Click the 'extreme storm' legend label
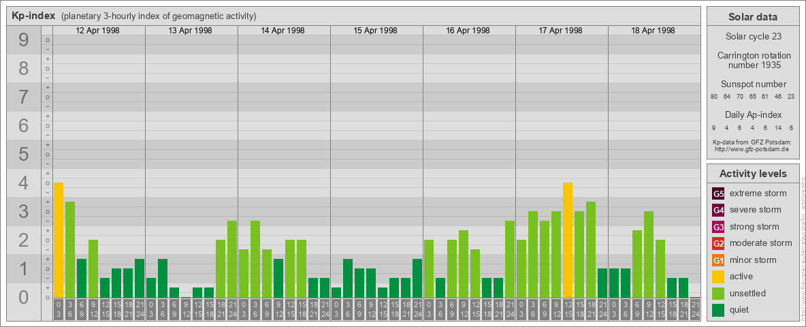 (758, 193)
